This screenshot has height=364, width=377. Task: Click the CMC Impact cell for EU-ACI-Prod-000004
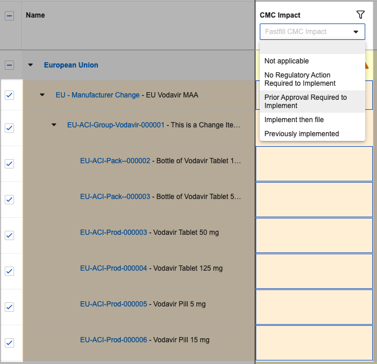click(314, 271)
